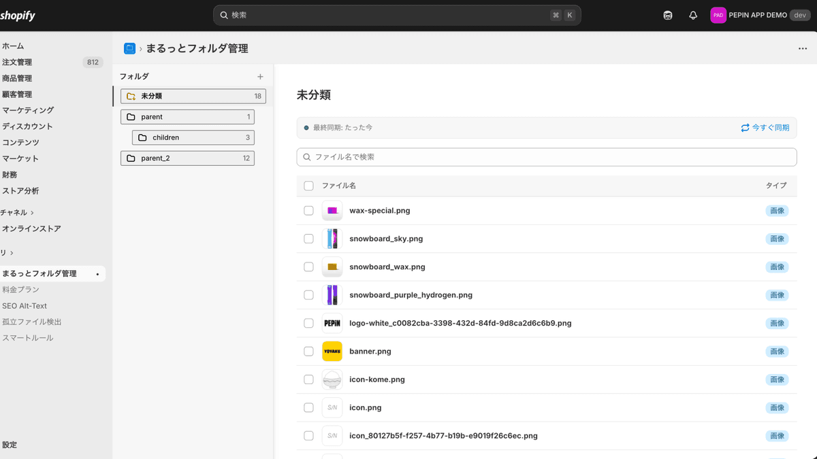This screenshot has height=459, width=817.
Task: Click the PEPIN APP DEMO store avatar
Action: 718,14
